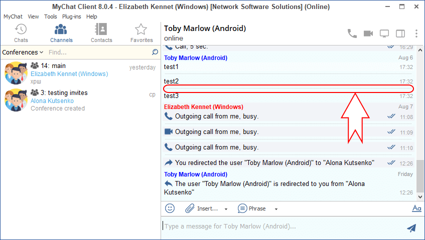Open the Favorites tab
The width and height of the screenshot is (425, 240).
tap(141, 33)
